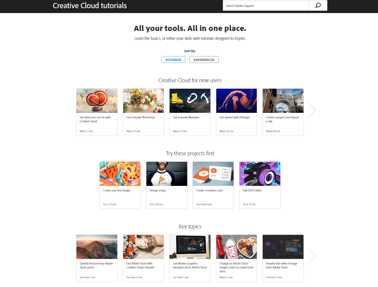Open Create a business card tutorial
Viewport: 378px width, 287px height.
[213, 185]
